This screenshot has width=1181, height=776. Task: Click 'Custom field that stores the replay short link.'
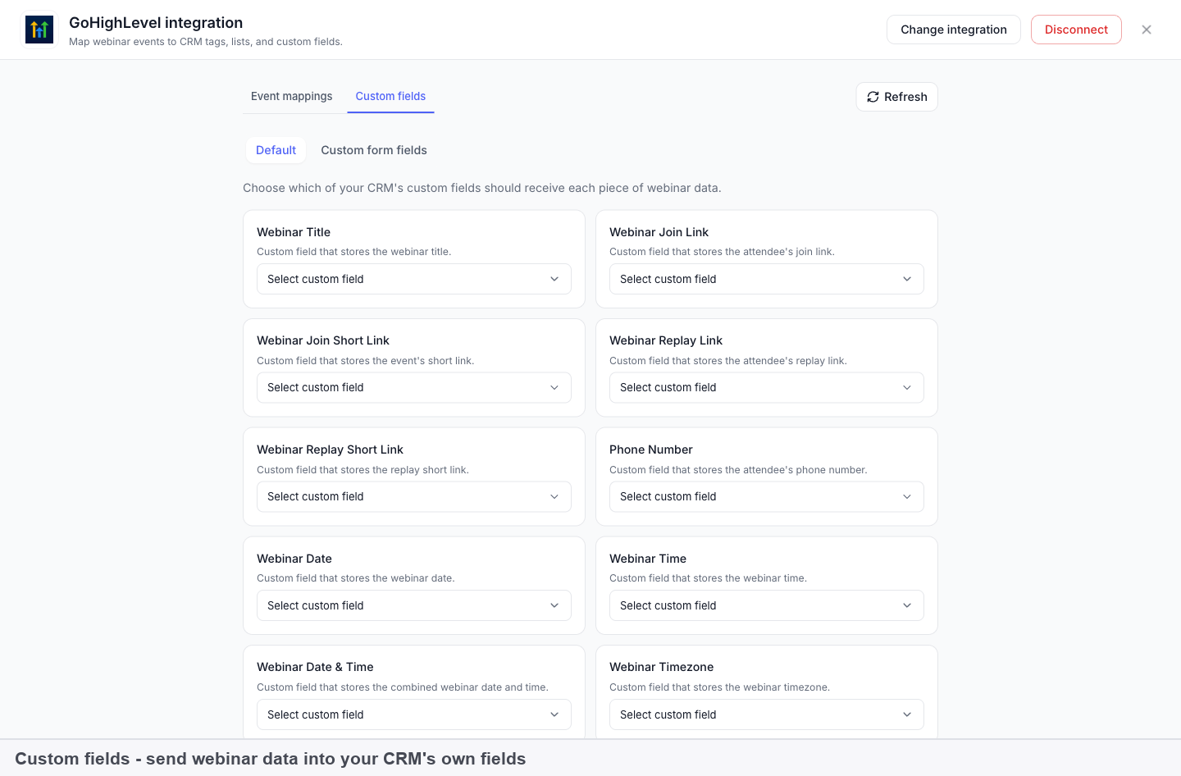point(363,470)
